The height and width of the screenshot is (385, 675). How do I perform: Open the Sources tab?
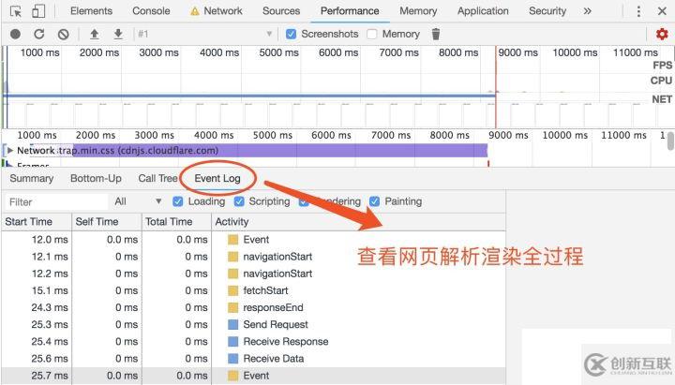[281, 11]
